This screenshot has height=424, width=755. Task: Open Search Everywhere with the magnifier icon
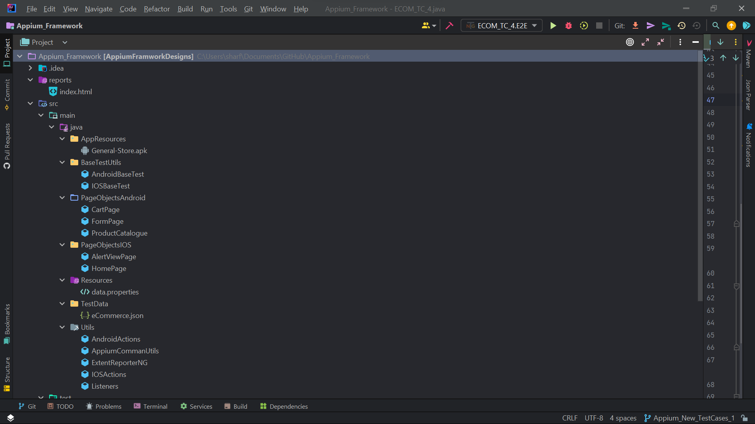[715, 25]
